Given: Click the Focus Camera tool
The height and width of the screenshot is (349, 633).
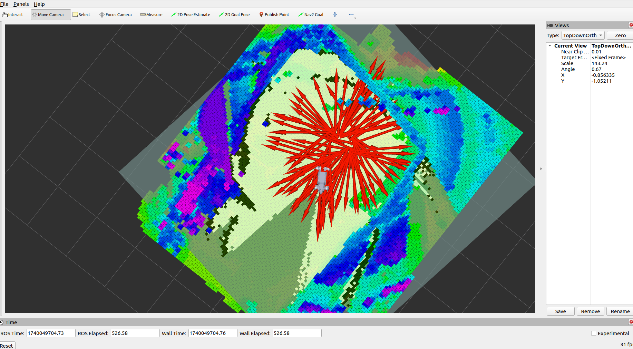Looking at the screenshot, I should pos(115,14).
